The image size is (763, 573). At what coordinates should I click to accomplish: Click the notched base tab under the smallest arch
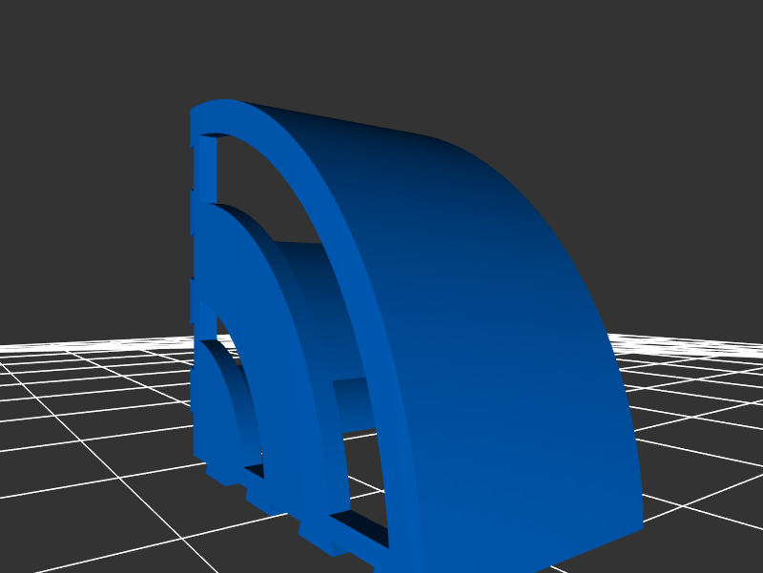(221, 473)
